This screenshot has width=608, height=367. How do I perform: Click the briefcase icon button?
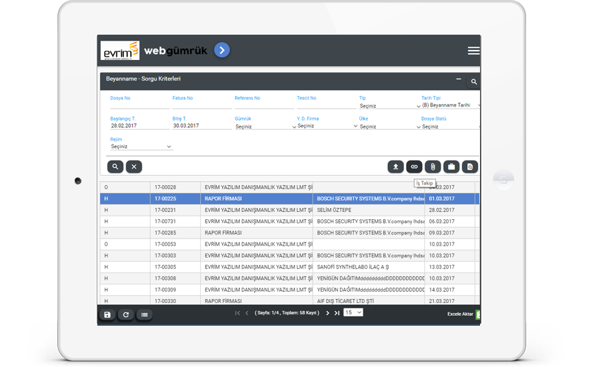(451, 167)
